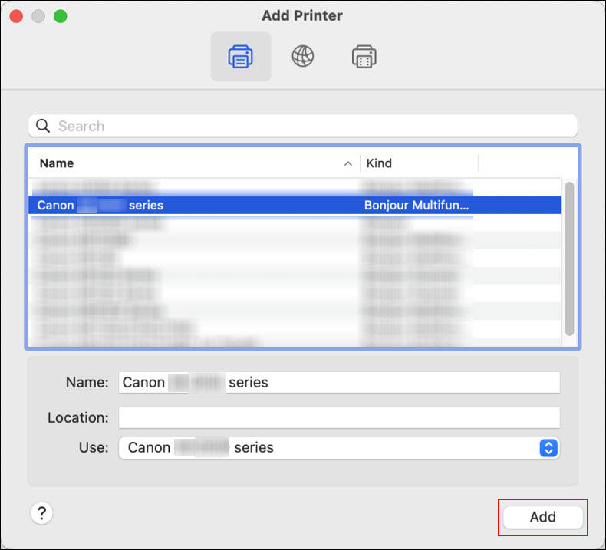The height and width of the screenshot is (550, 606).
Task: Sort list by the Name column header
Action: pyautogui.click(x=57, y=163)
